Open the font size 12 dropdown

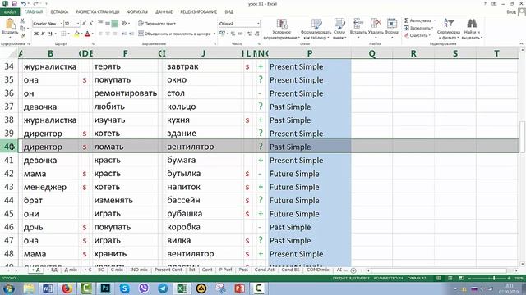point(78,24)
